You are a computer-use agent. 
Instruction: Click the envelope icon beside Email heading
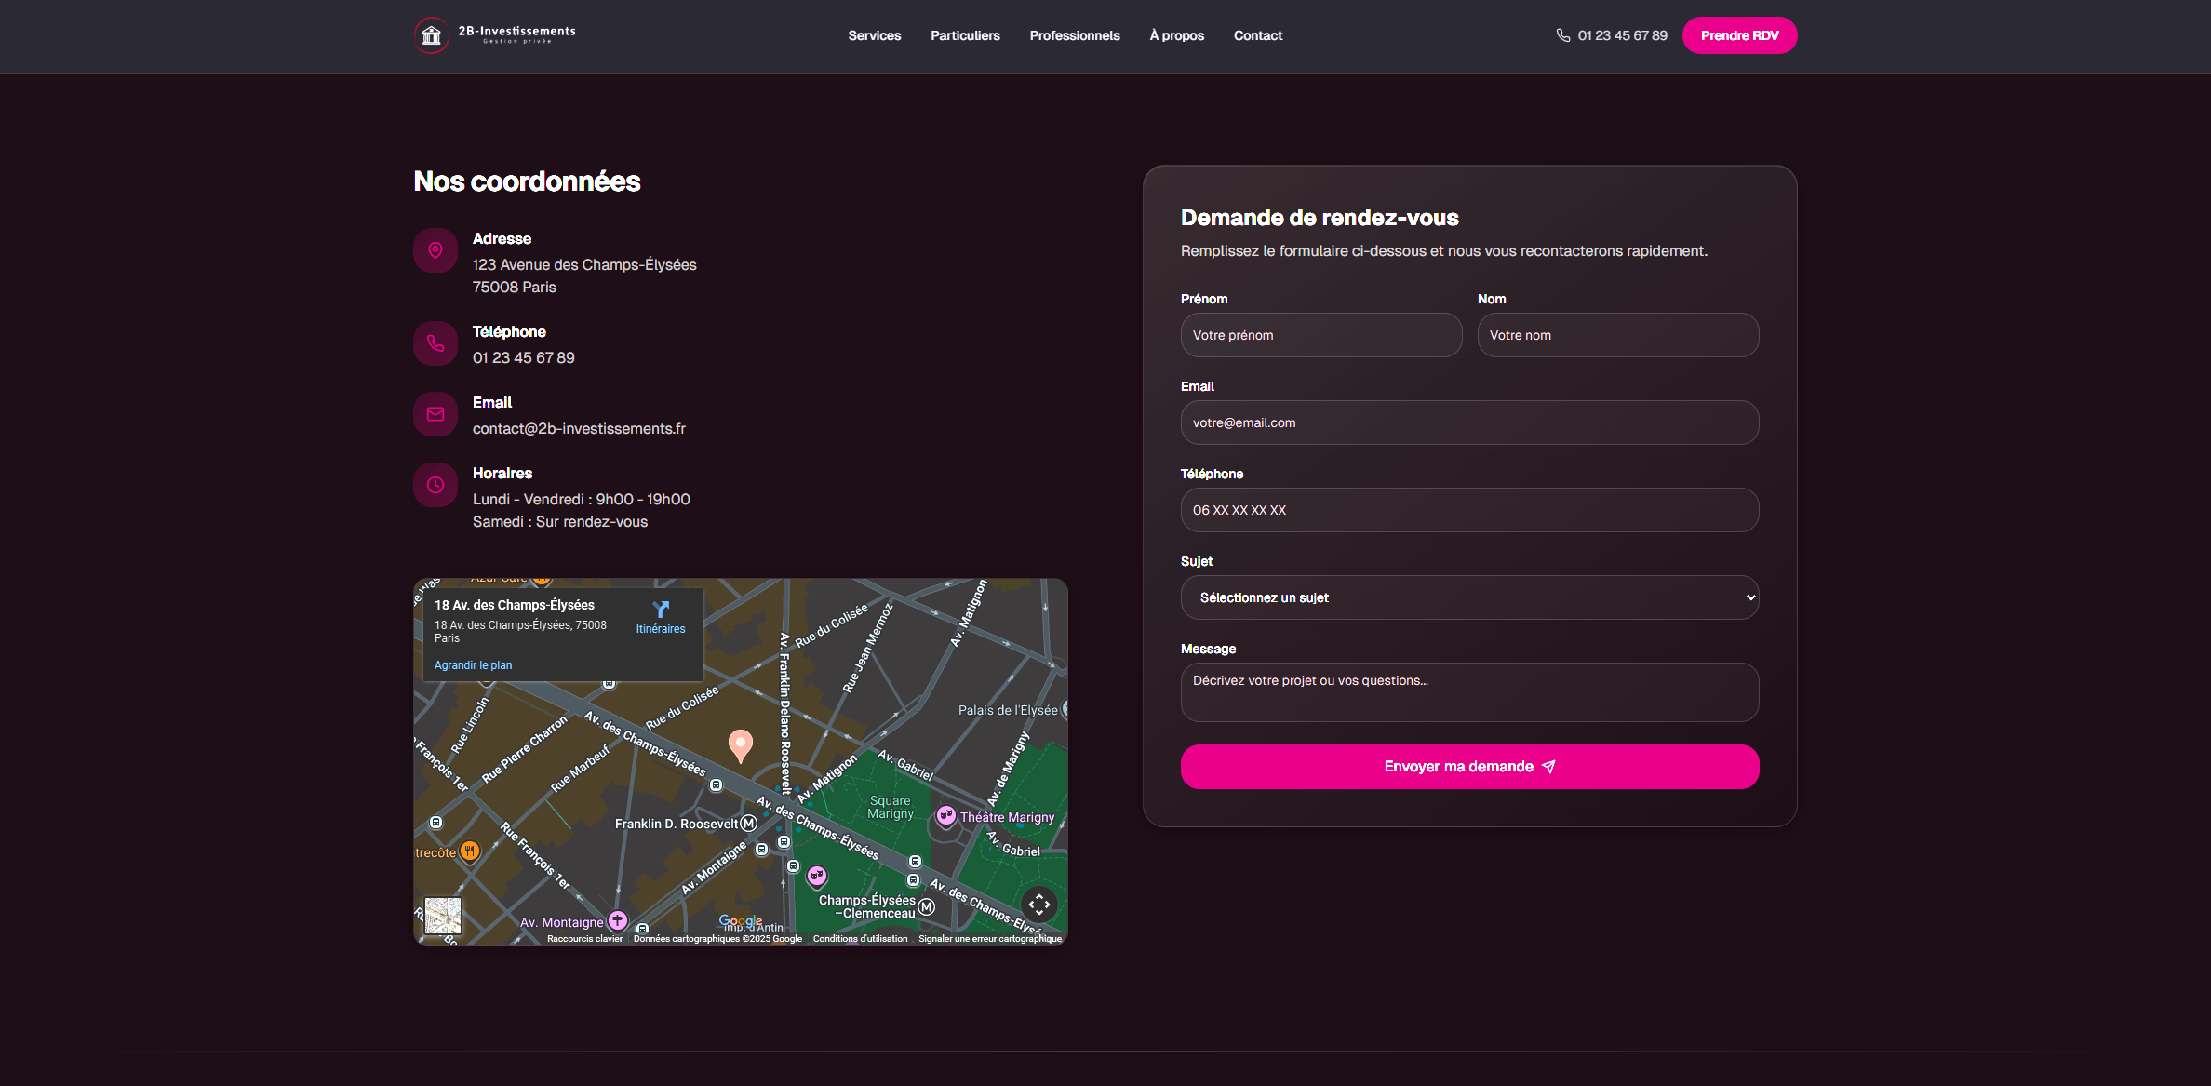[x=435, y=414]
